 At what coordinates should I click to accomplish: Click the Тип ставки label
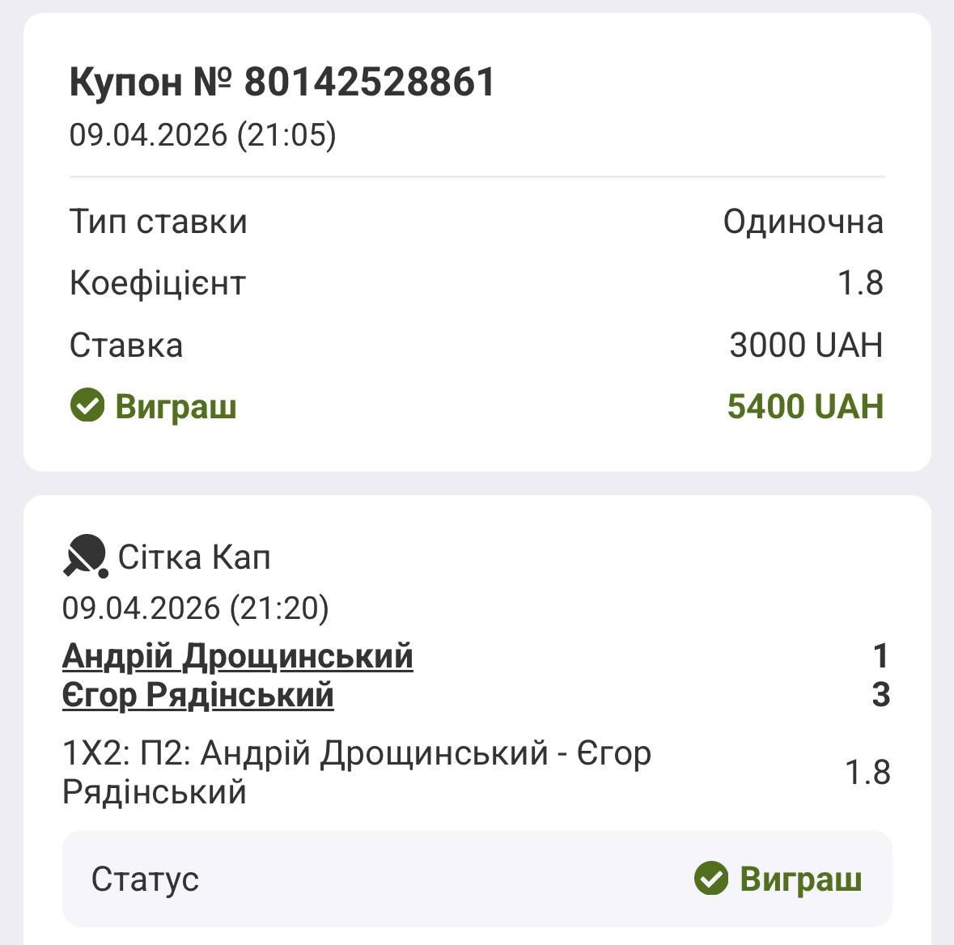[158, 222]
